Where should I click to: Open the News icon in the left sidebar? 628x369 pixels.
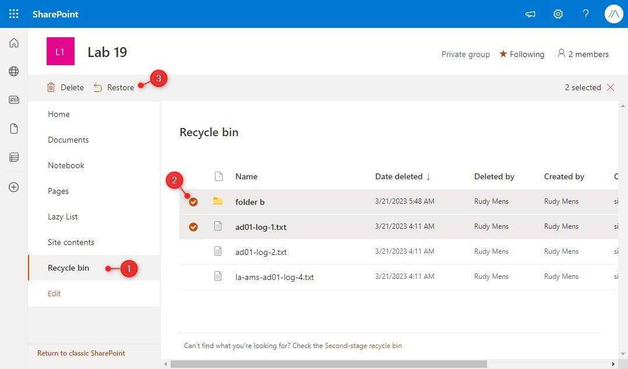13,99
